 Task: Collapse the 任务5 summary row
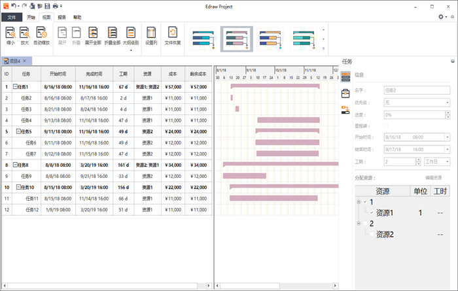pos(18,131)
